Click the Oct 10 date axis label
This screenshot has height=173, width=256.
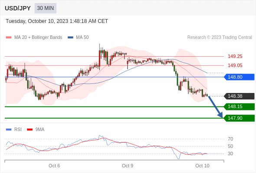pos(202,166)
